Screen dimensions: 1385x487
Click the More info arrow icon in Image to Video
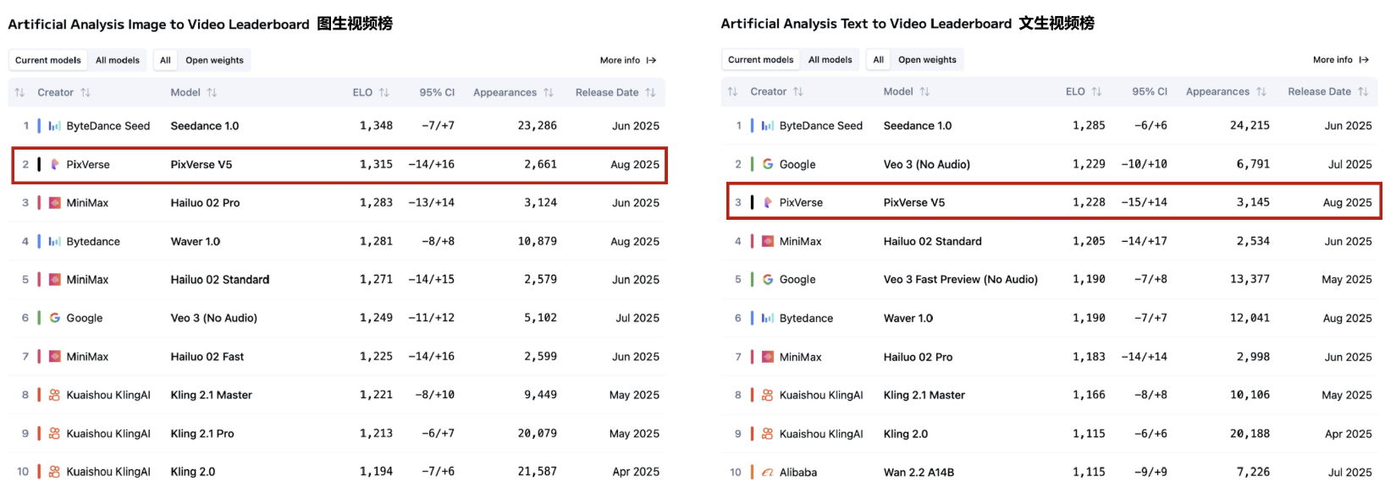click(x=651, y=61)
